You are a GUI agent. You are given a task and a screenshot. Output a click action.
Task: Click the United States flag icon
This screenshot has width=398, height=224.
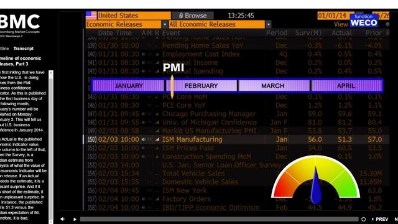91,16
